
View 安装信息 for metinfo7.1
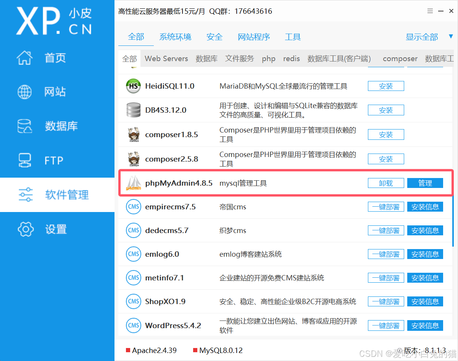[425, 278]
